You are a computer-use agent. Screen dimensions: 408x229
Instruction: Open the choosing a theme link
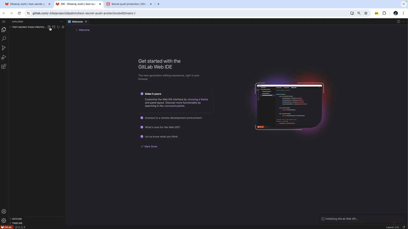point(198,100)
